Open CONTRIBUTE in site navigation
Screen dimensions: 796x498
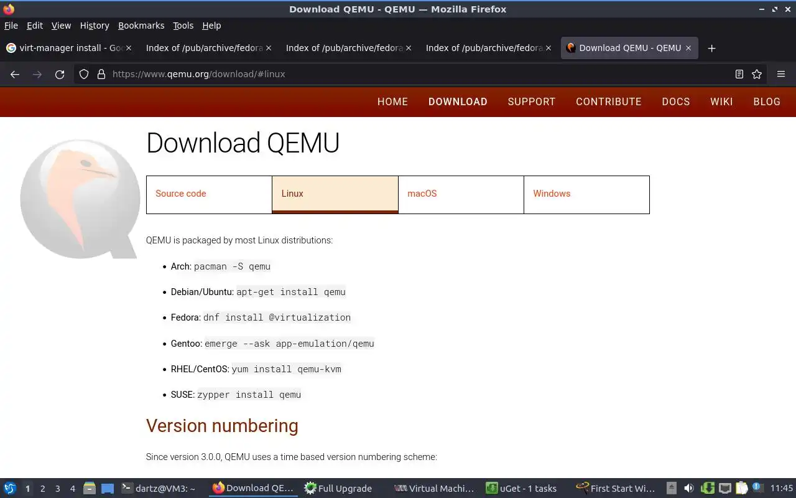(x=609, y=101)
